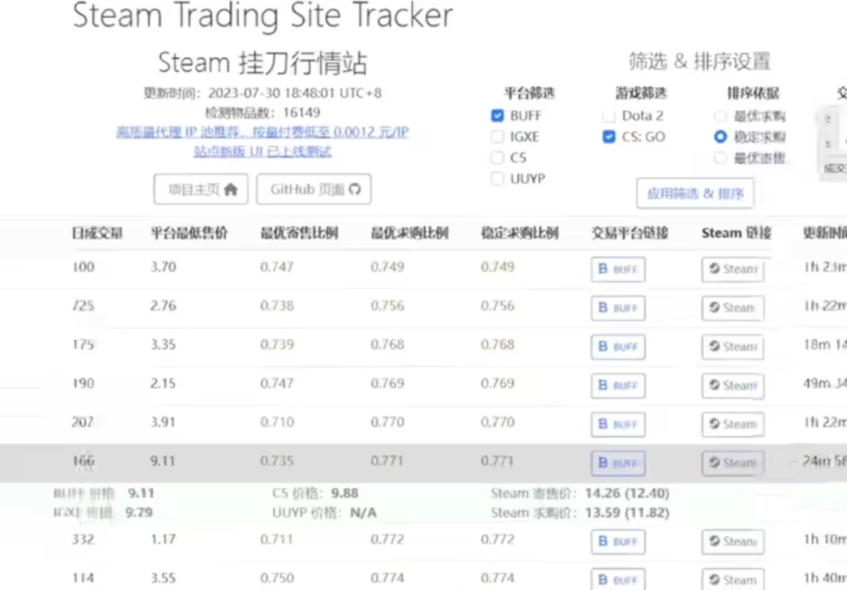The height and width of the screenshot is (590, 847).
Task: Click the 游戏筛选 filter label
Action: (x=641, y=94)
